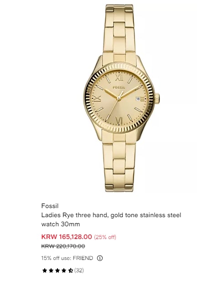Click the upper bracelet of the watch
207x295 pixels.
coord(119,32)
